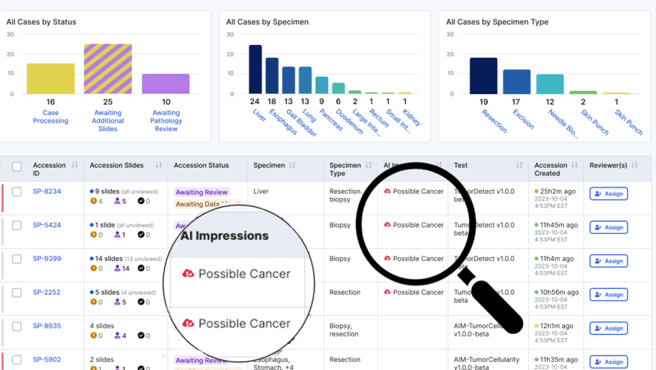Filter by Case Processing status label
656x370 pixels.
(50, 117)
